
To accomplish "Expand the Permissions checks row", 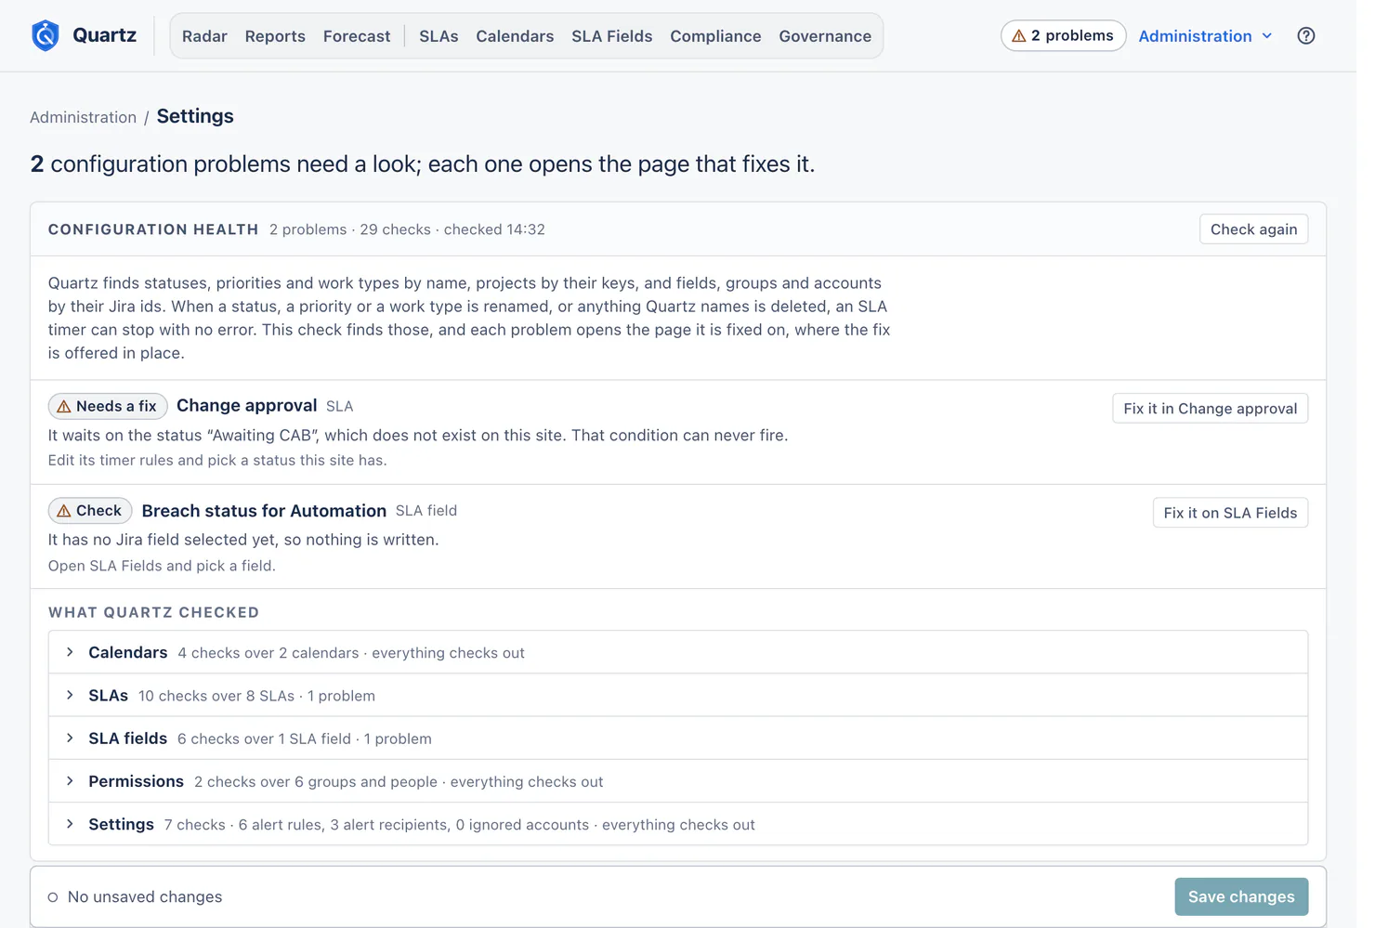I will pyautogui.click(x=678, y=781).
